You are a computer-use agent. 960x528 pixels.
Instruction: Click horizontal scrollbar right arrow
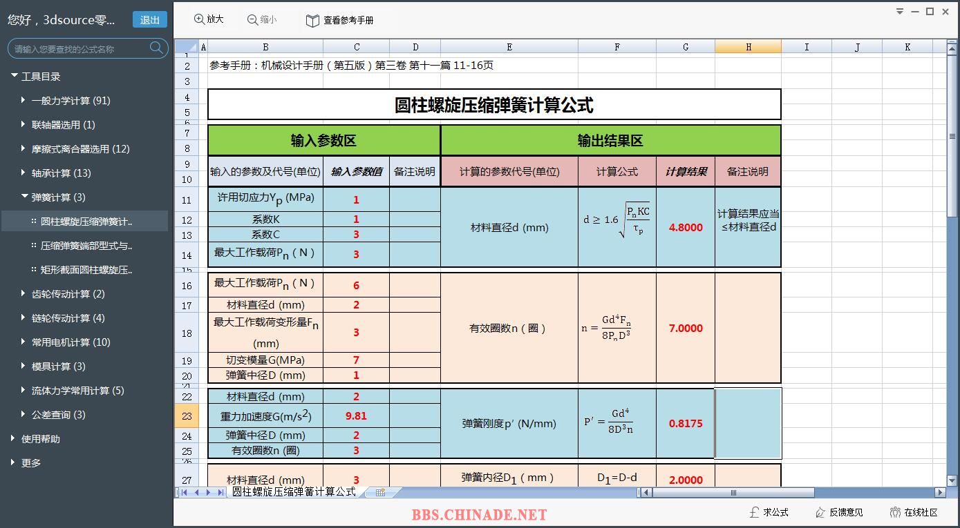click(x=941, y=492)
